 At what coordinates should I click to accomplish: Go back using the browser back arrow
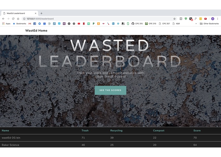(3, 19)
